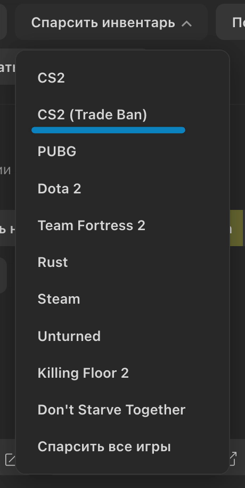Select Rust from the dropdown
This screenshot has width=245, height=488.
(x=123, y=262)
